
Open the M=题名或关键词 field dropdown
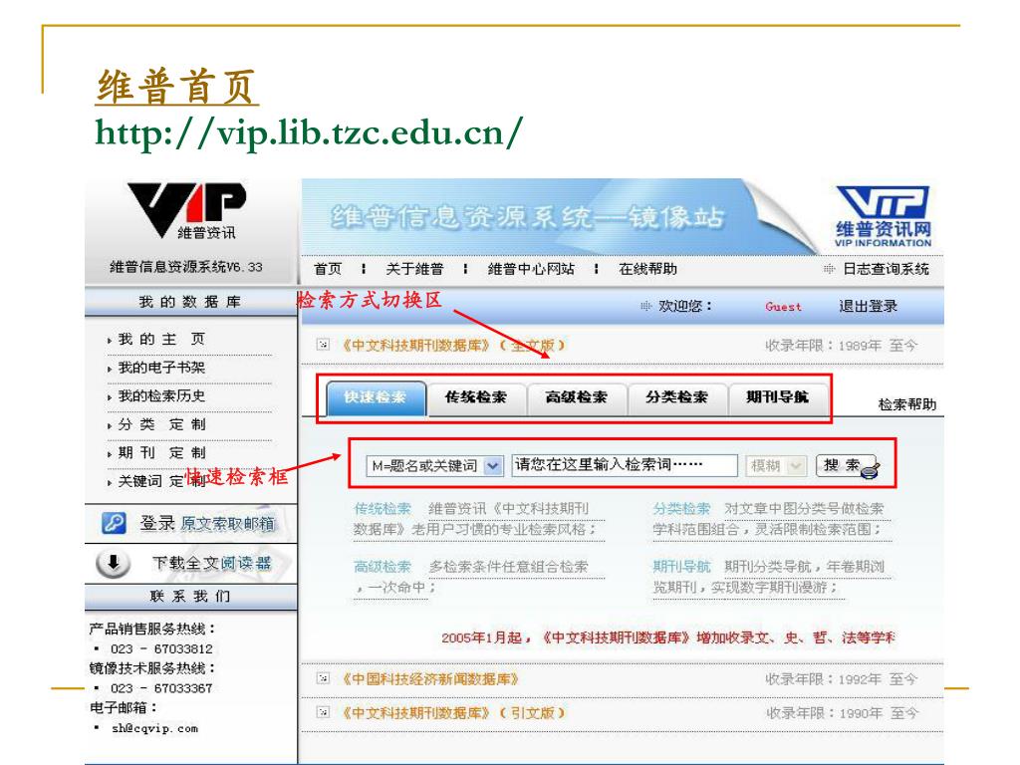coord(493,466)
